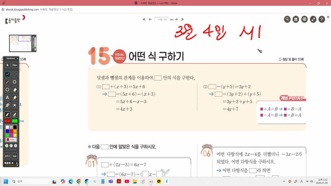Pick the freehand curve pen tool
Screen dimensions: 331x186
tap(8, 74)
